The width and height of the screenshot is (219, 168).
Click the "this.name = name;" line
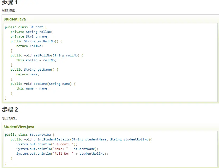[x=32, y=88]
